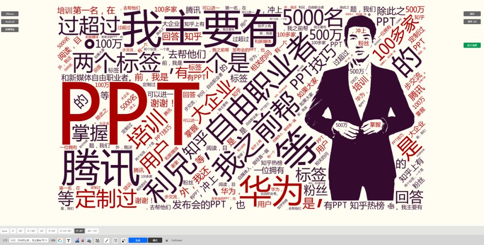Click the giant red "PPT" word
This screenshot has width=484, height=245.
click(x=130, y=114)
